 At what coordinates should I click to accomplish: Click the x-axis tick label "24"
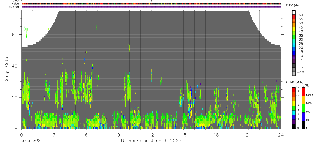281,135
